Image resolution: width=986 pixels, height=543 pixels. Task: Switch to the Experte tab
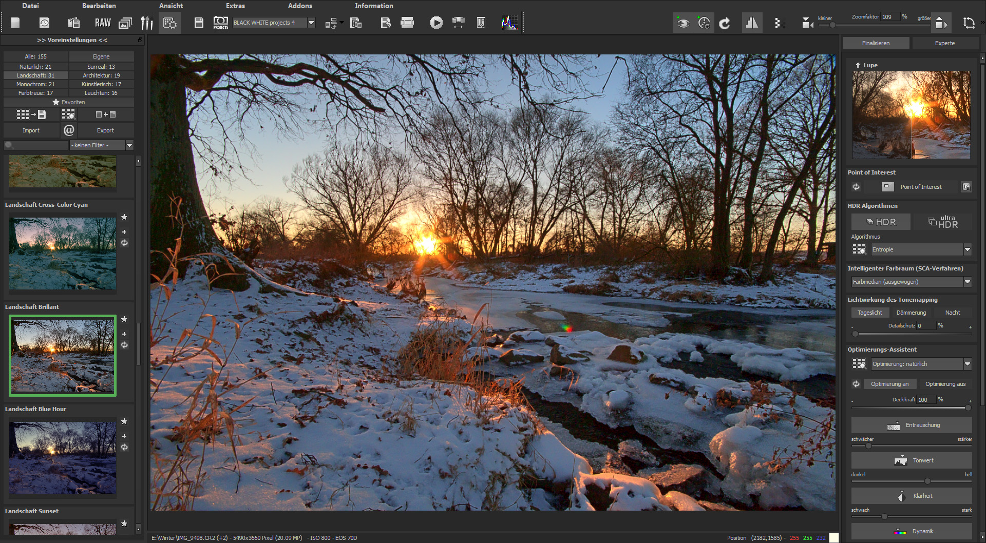tap(944, 43)
